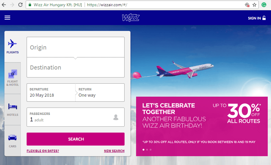
Task: Open the Cars icon tab
Action: (13, 141)
